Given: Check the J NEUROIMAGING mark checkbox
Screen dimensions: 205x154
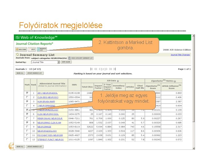Looking at the screenshot, I should 27,106.
